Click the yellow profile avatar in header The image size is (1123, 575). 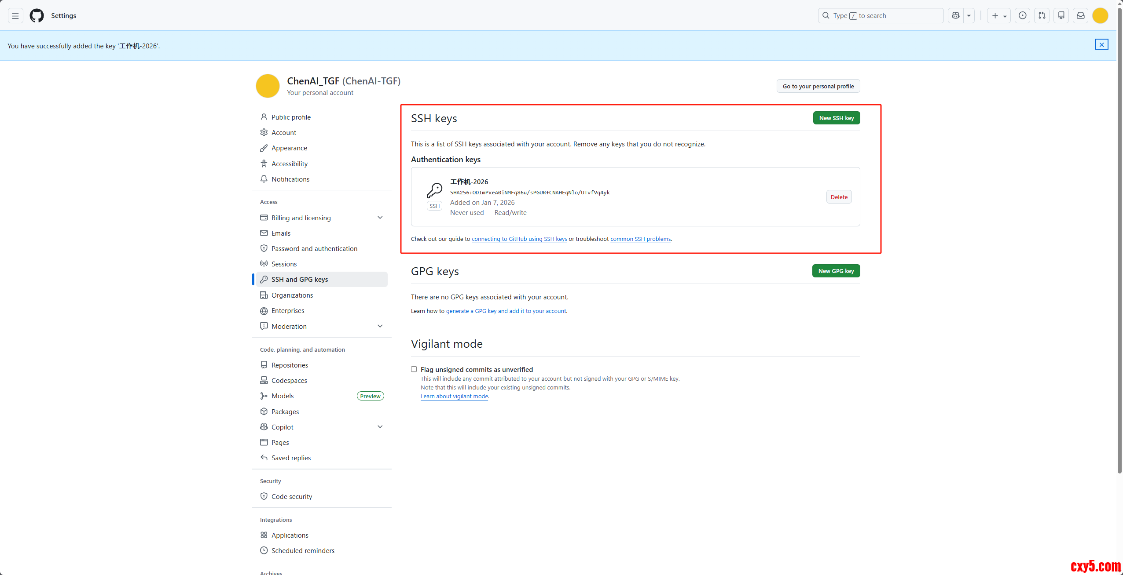pos(1100,16)
